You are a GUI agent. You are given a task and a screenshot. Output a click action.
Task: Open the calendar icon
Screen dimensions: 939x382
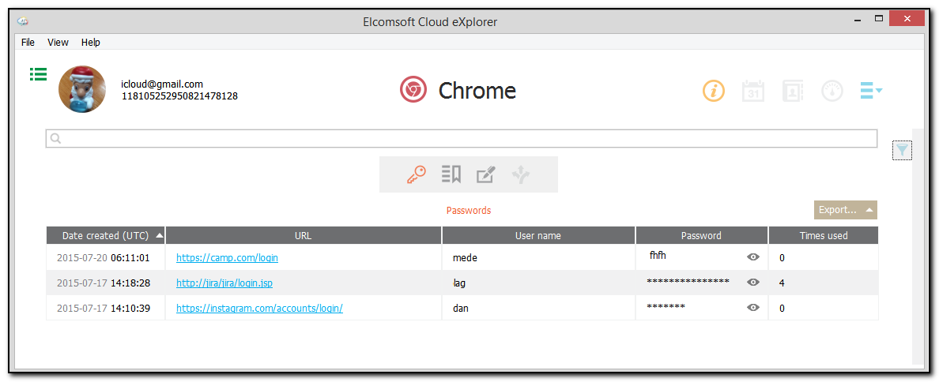(x=752, y=92)
